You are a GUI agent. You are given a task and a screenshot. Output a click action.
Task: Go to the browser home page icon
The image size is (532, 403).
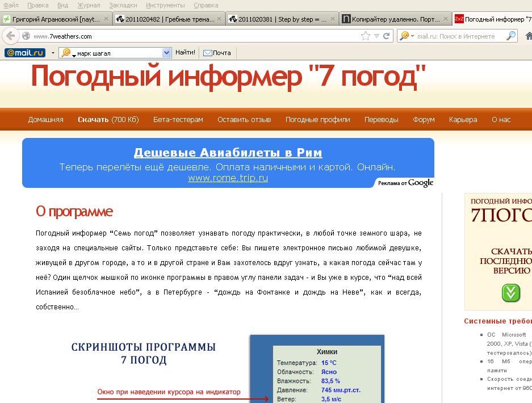pyautogui.click(x=529, y=36)
